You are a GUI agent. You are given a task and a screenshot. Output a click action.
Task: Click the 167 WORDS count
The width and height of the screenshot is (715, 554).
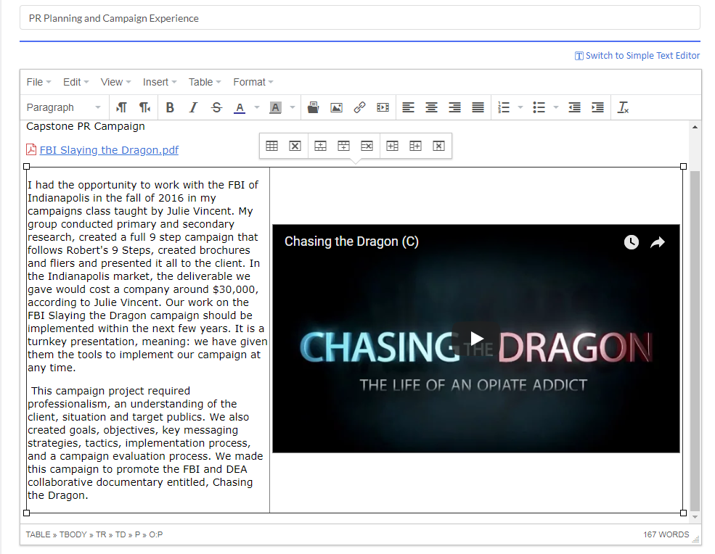(666, 534)
